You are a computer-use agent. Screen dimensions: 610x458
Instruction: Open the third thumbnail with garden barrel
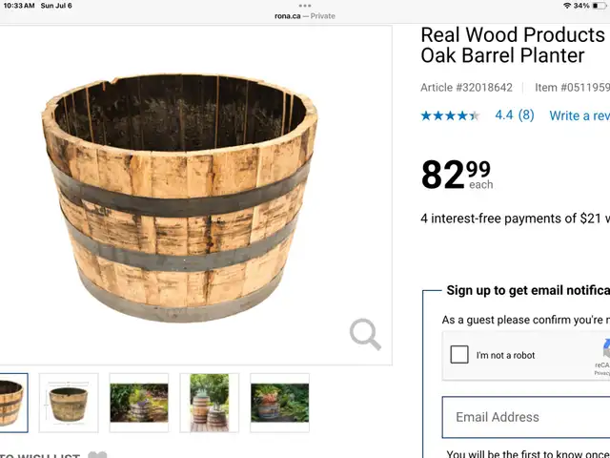click(x=139, y=403)
